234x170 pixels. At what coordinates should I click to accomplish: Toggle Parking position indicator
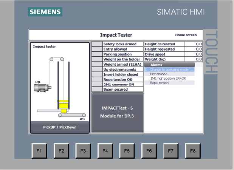point(97,54)
